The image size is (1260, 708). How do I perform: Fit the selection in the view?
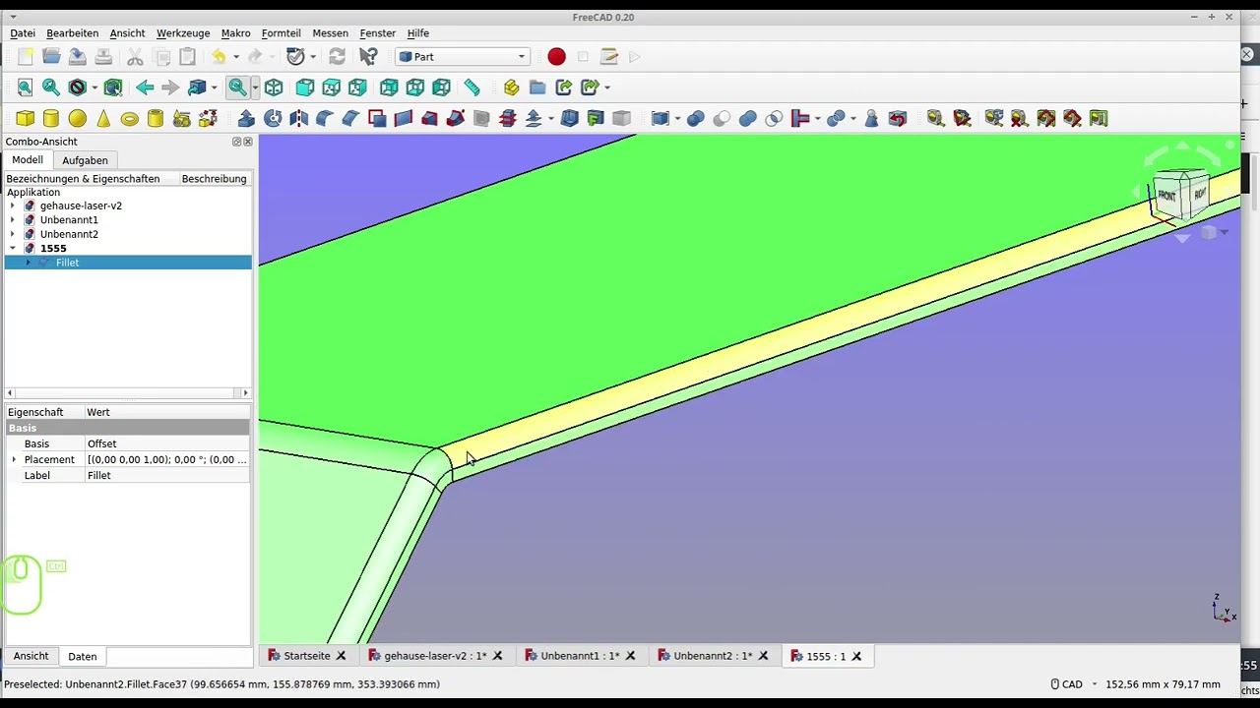click(51, 88)
